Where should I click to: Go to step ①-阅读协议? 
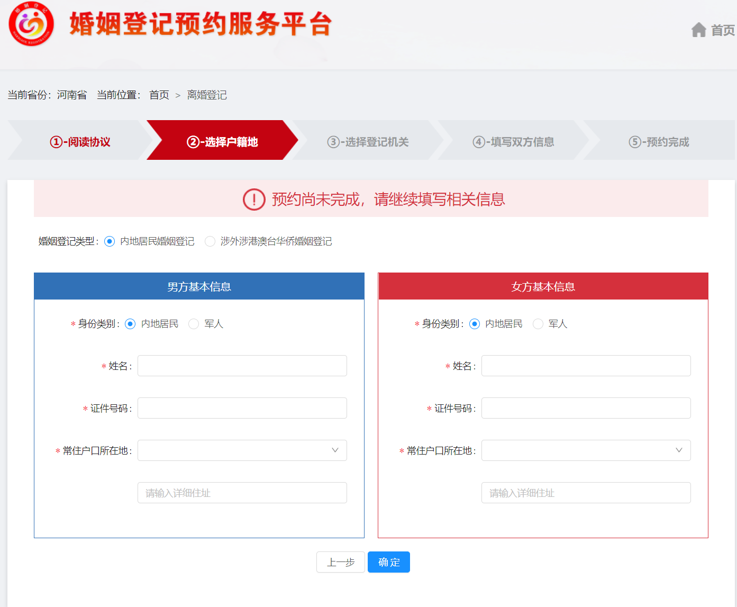[x=80, y=142]
